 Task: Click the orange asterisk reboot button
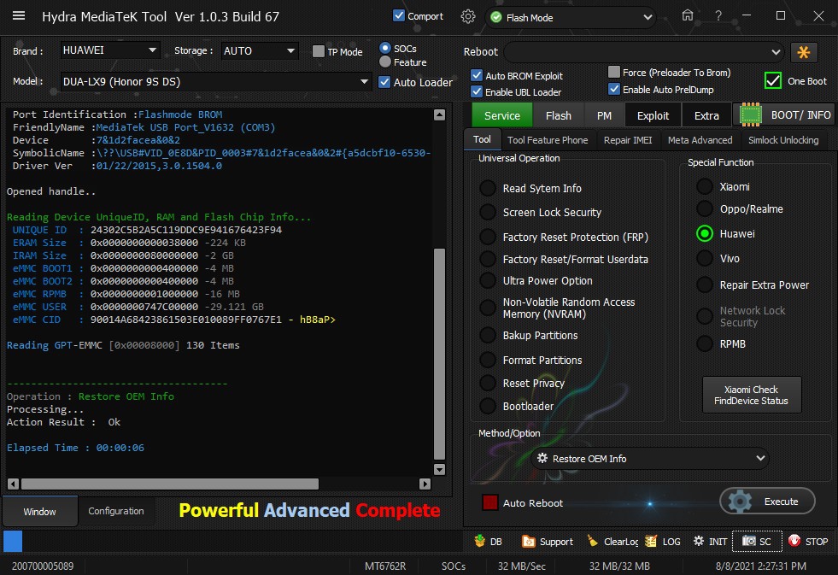pos(803,52)
